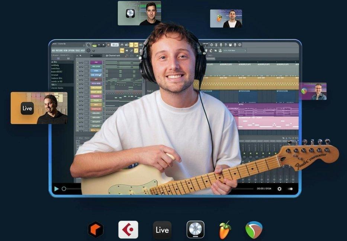Play the video with the play button
347x241 pixels.
pyautogui.click(x=57, y=189)
